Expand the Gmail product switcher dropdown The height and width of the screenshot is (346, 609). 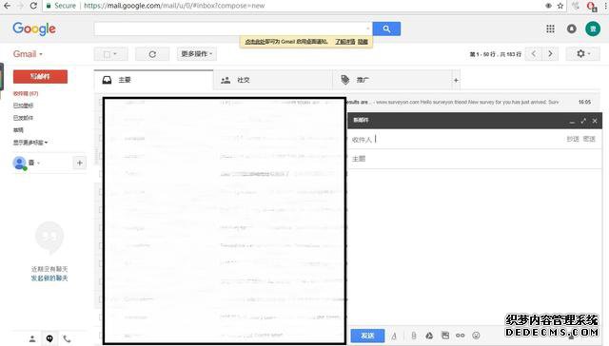(28, 54)
